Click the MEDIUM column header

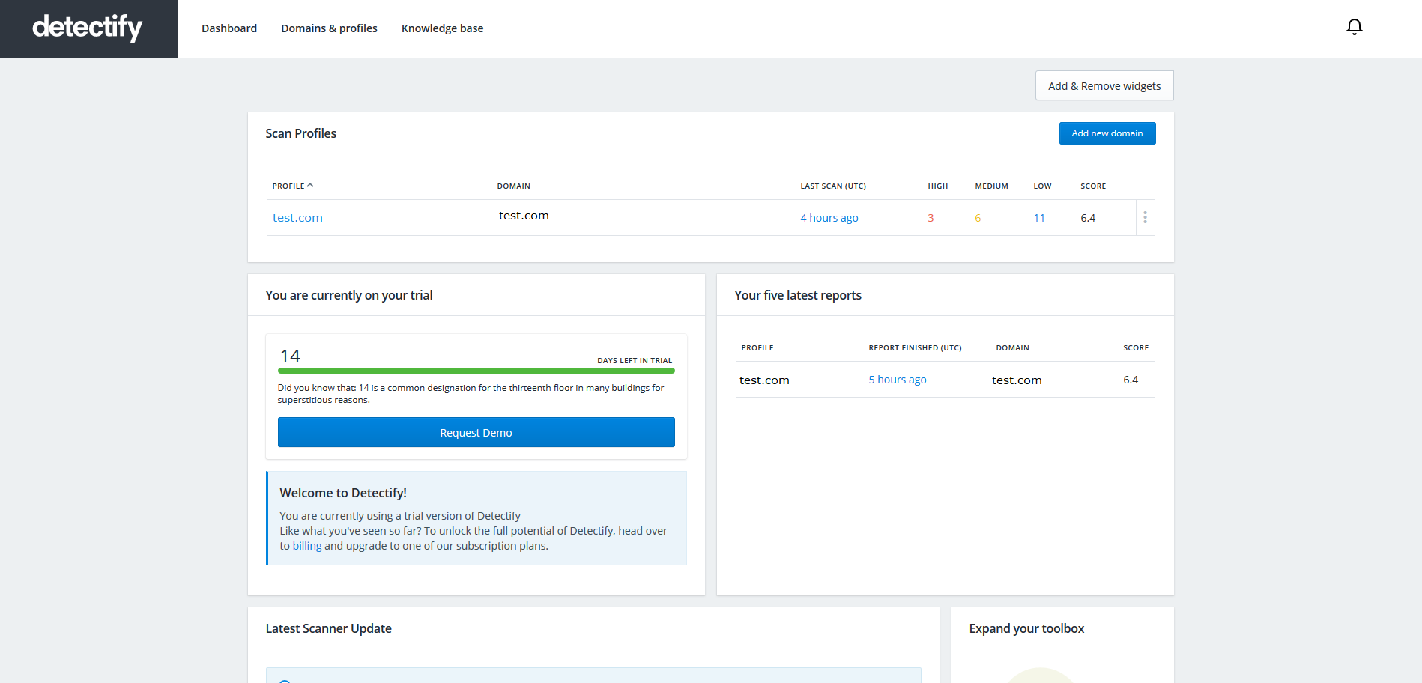tap(991, 186)
